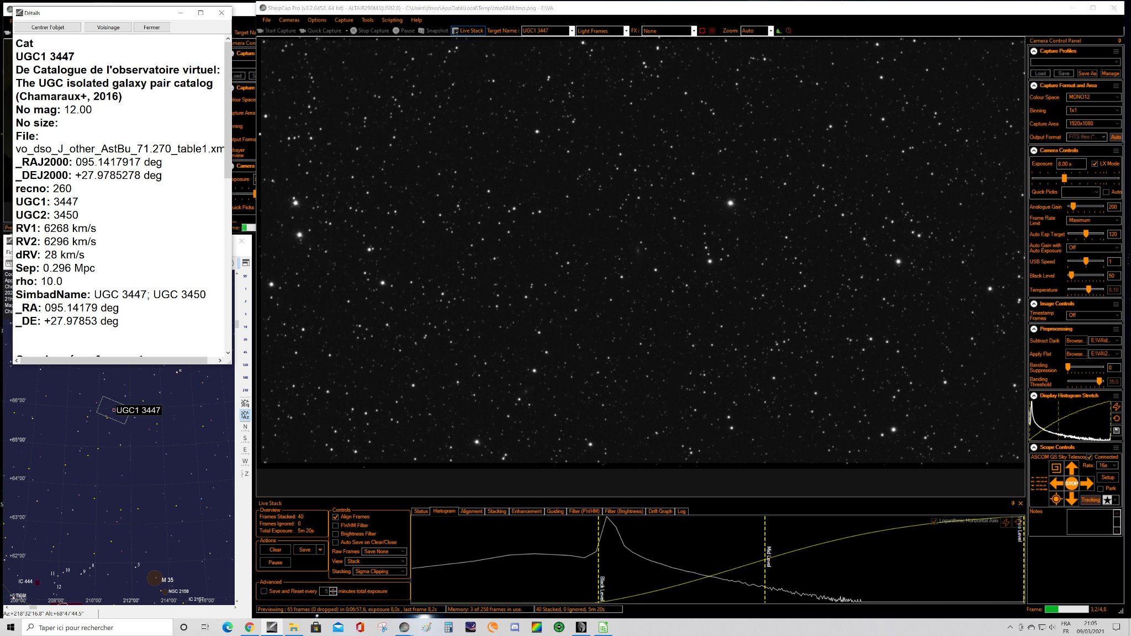Click the Clear button in Live Stack actions
Image resolution: width=1131 pixels, height=636 pixels.
(275, 550)
